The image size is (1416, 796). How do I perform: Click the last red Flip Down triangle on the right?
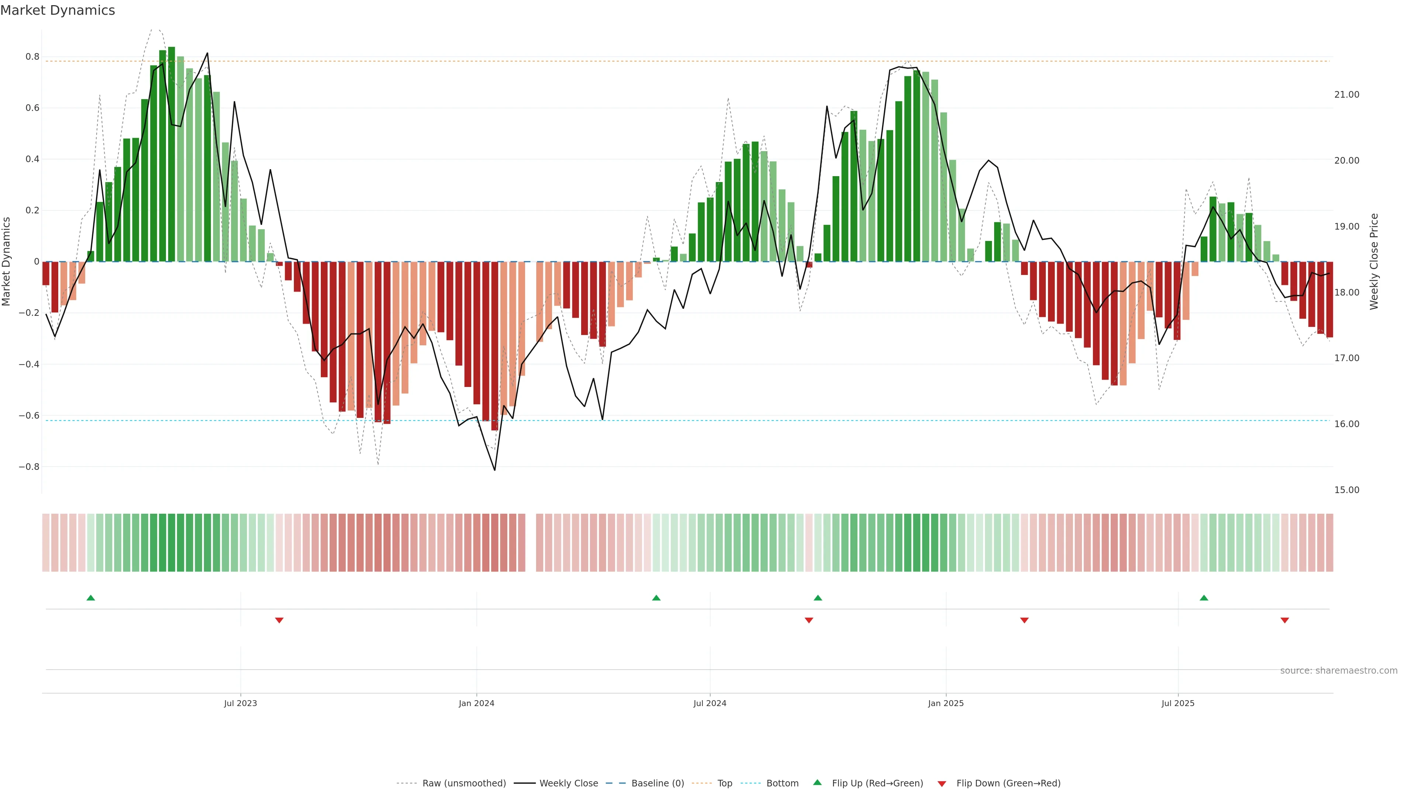(x=1285, y=620)
